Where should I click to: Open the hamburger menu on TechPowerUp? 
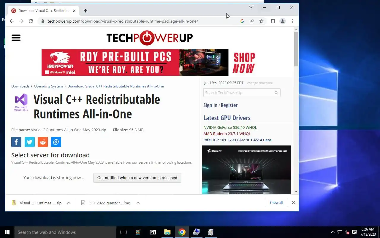[x=16, y=38]
